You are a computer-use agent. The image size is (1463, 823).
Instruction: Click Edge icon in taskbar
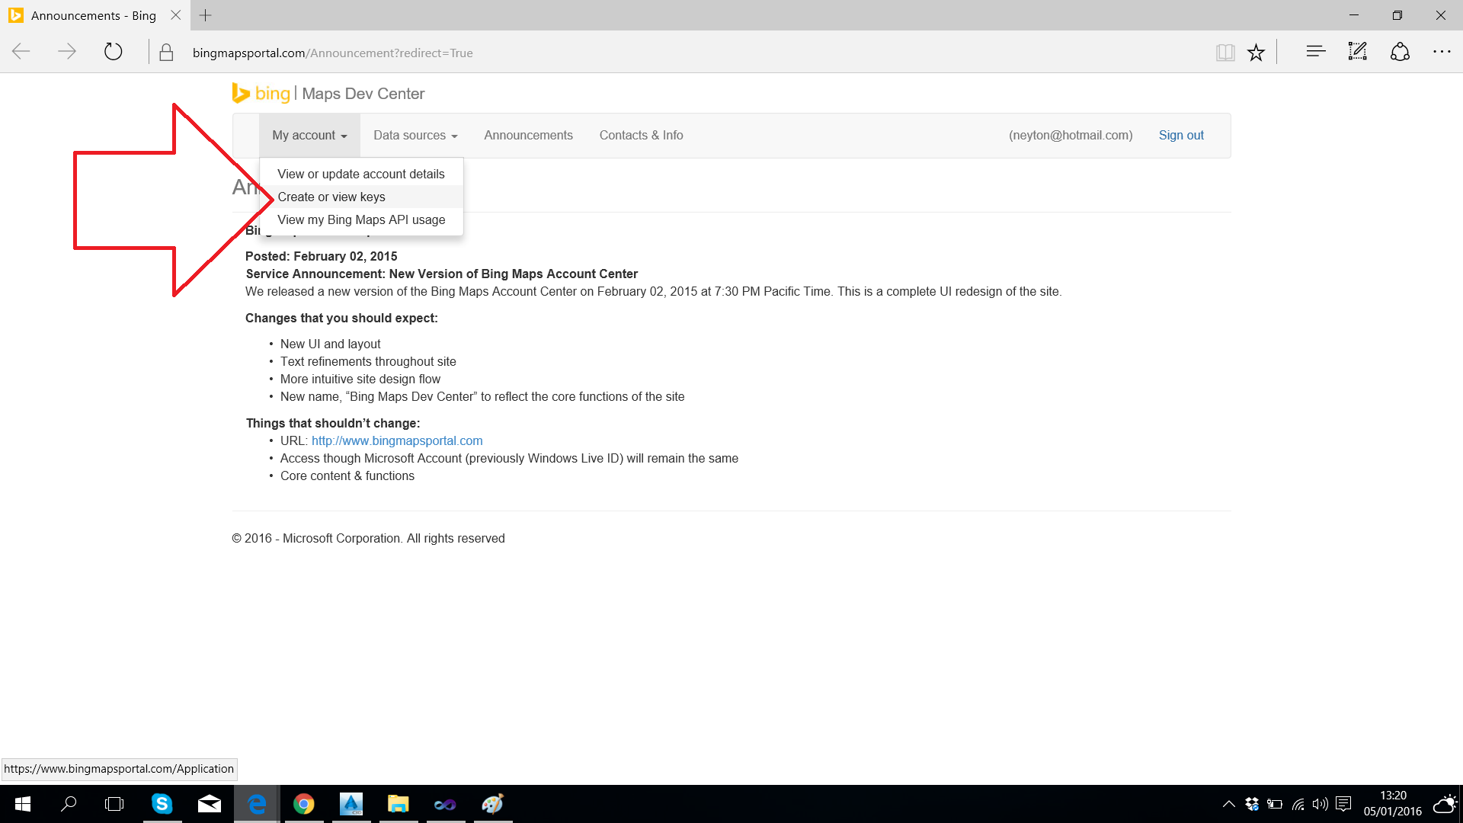tap(257, 804)
